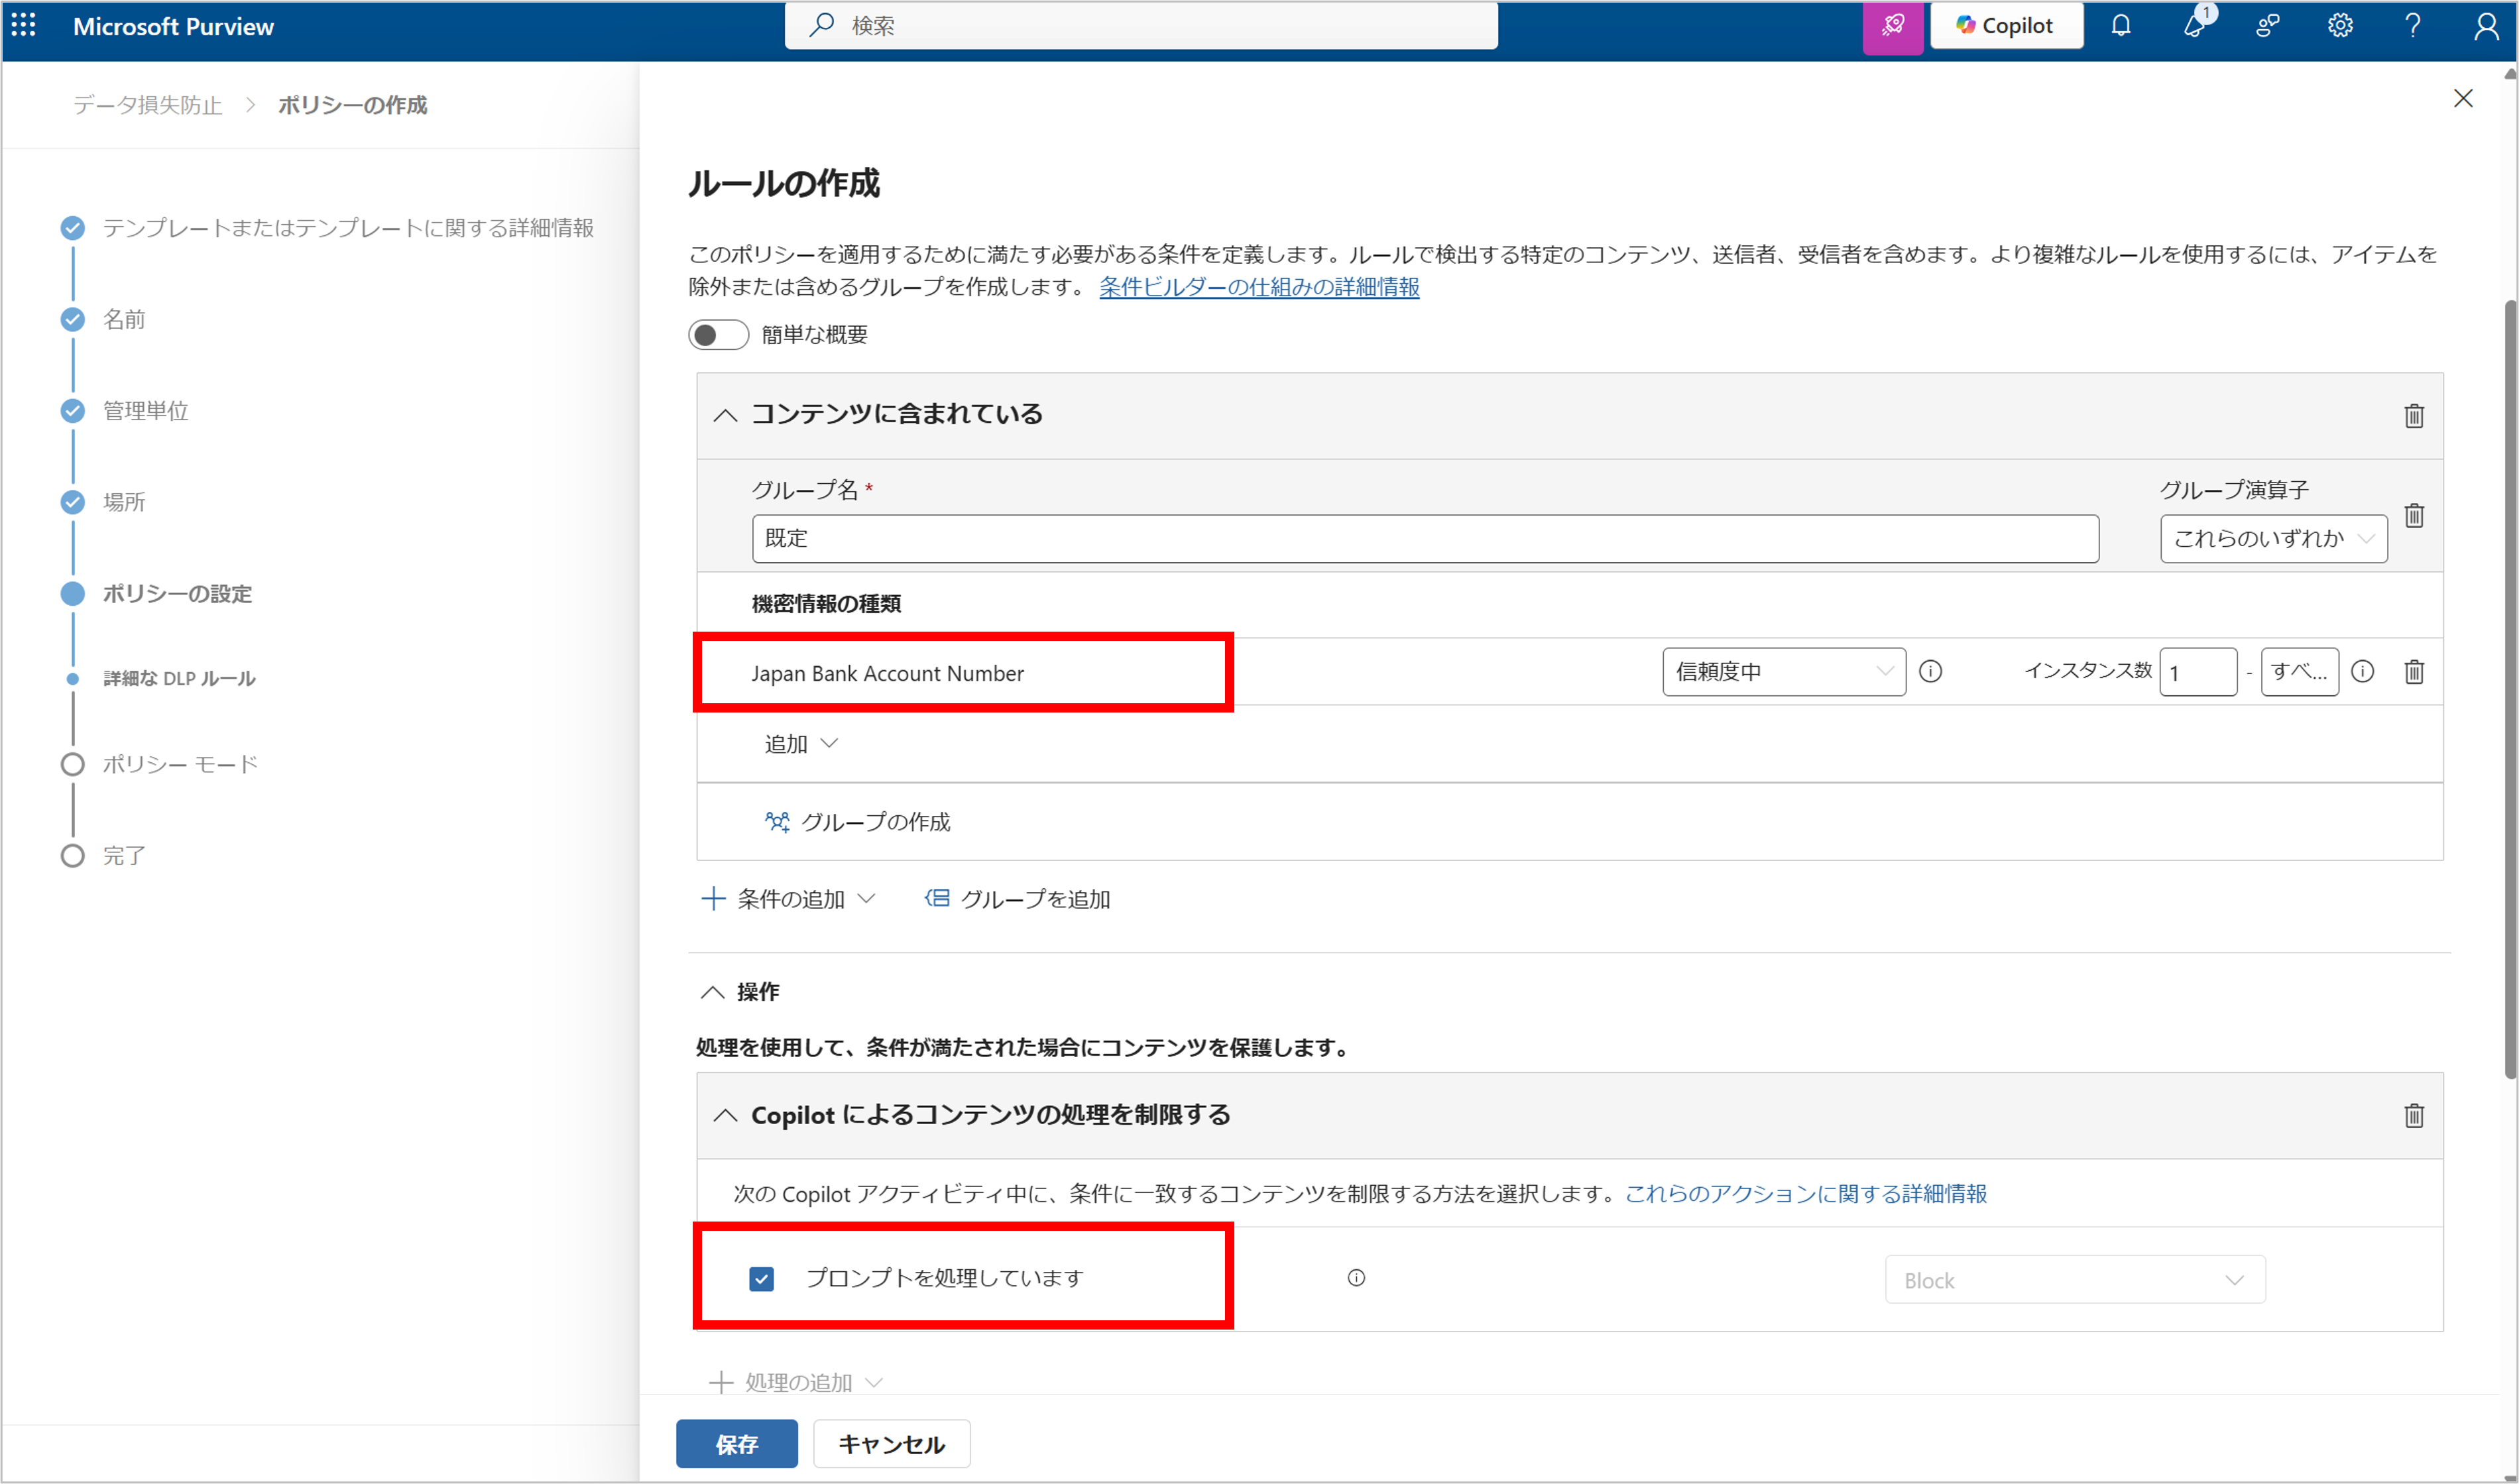Delete the コンテンツに含まれている condition with trash icon
The image size is (2519, 1484).
pyautogui.click(x=2413, y=416)
